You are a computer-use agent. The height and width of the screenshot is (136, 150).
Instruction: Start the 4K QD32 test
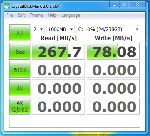pyautogui.click(x=20, y=106)
